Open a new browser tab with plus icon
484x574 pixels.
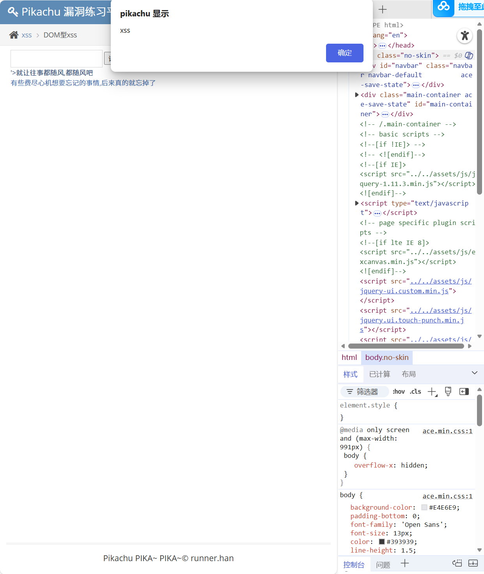[x=383, y=9]
